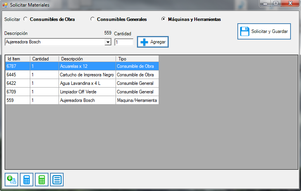
Task: Click the Maquina/Herramienta type cell
Action: [137, 100]
